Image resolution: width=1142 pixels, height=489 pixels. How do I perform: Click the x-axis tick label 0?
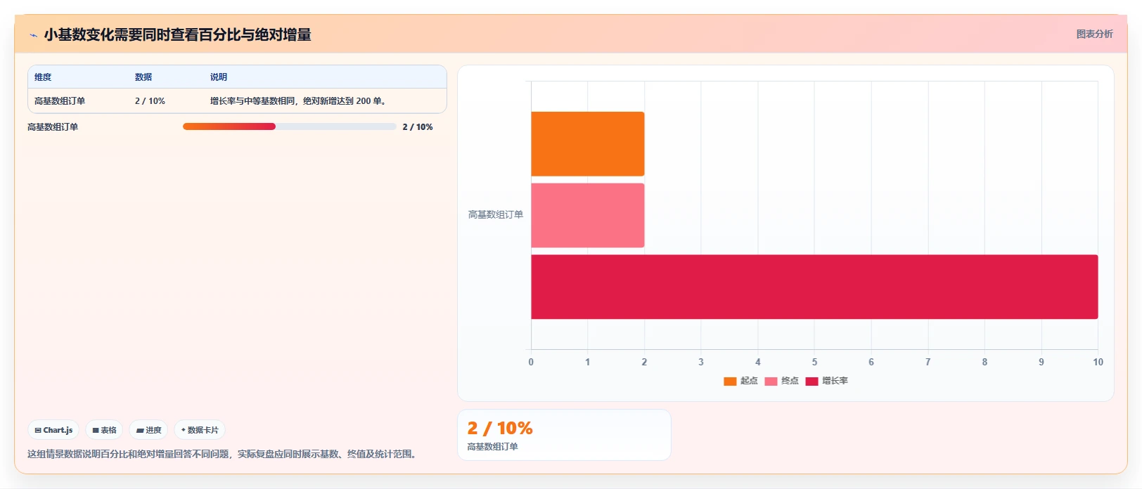click(531, 362)
